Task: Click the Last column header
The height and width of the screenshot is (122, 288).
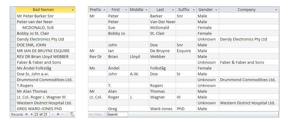Action: pyautogui.click(x=160, y=10)
